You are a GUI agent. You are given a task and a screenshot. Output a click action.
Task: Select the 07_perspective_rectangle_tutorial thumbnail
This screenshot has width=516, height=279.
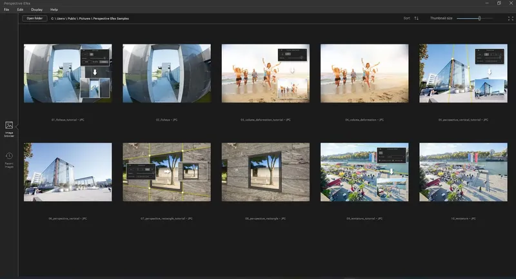tap(167, 172)
